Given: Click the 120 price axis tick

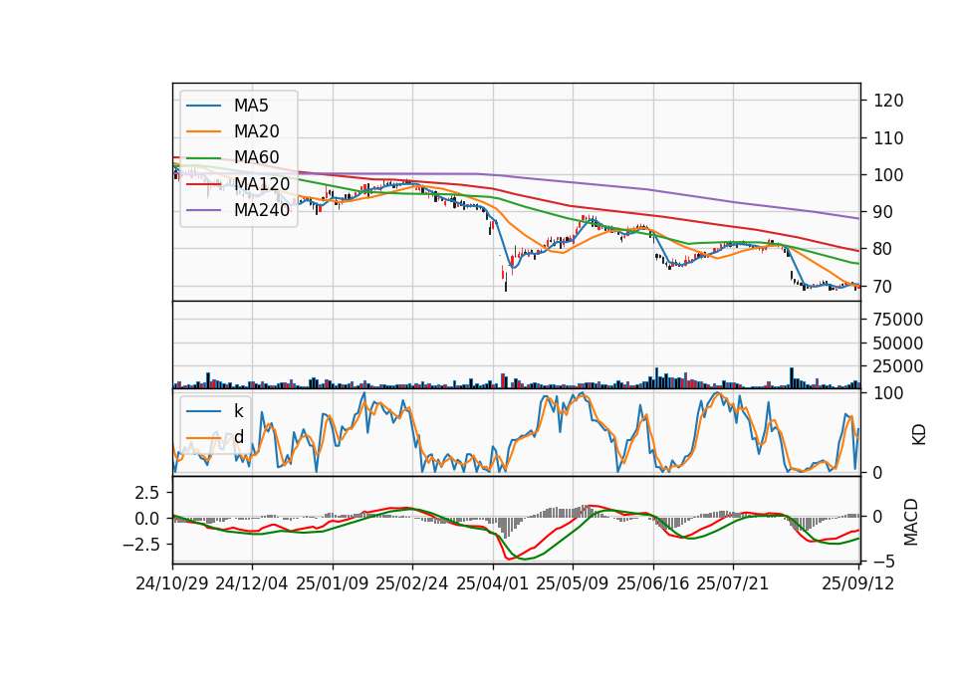Looking at the screenshot, I should 887,101.
